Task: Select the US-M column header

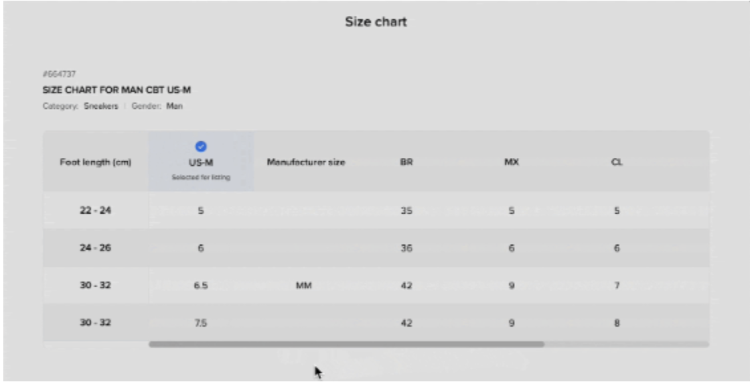Action: pyautogui.click(x=201, y=162)
